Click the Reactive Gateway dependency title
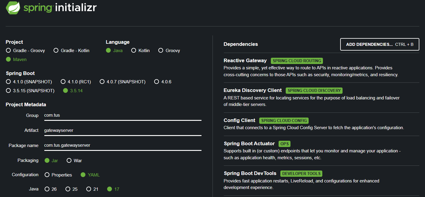The width and height of the screenshot is (425, 197). pos(245,60)
